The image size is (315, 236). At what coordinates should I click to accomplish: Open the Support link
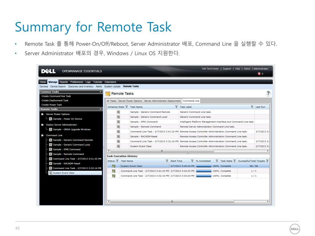pyautogui.click(x=227, y=69)
